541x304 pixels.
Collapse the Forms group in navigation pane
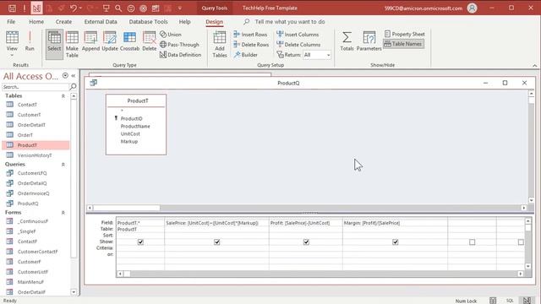63,213
